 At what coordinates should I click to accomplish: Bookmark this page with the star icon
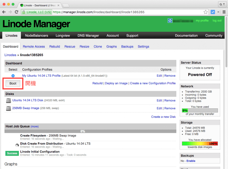coord(206,12)
